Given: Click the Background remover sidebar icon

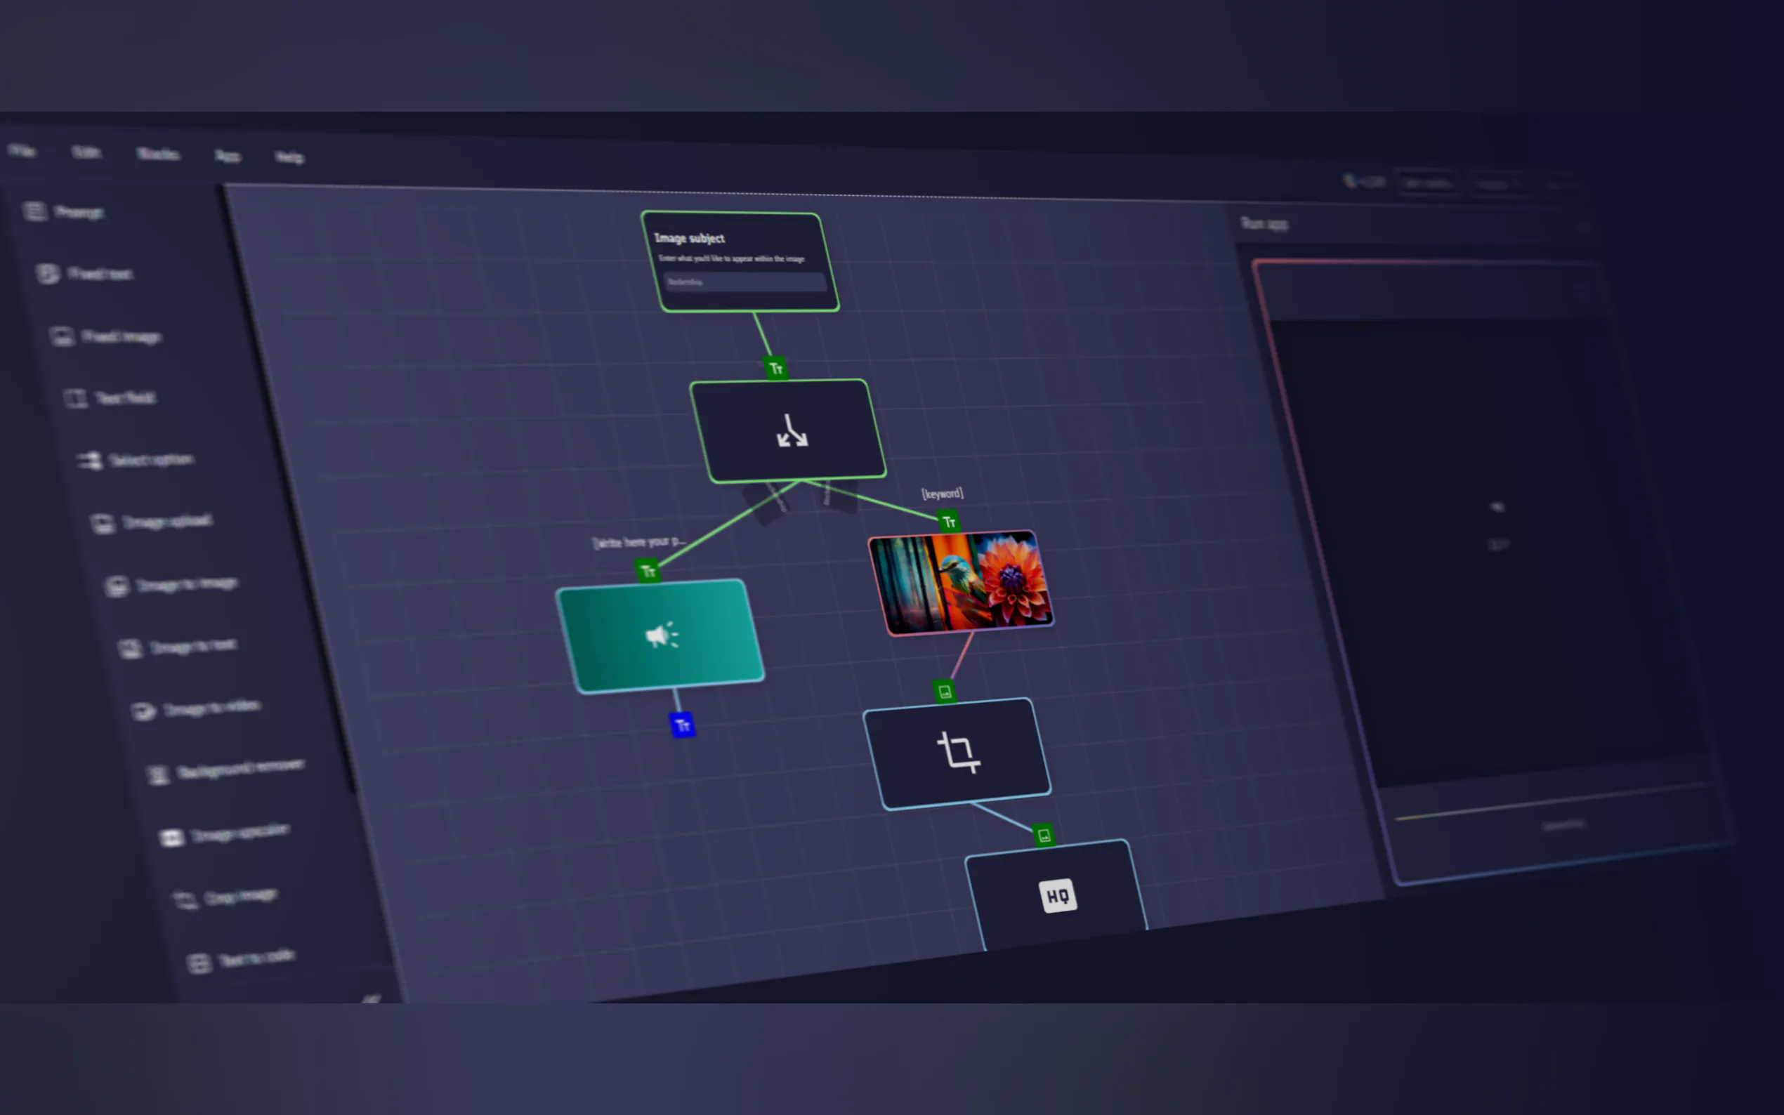Looking at the screenshot, I should tap(158, 775).
